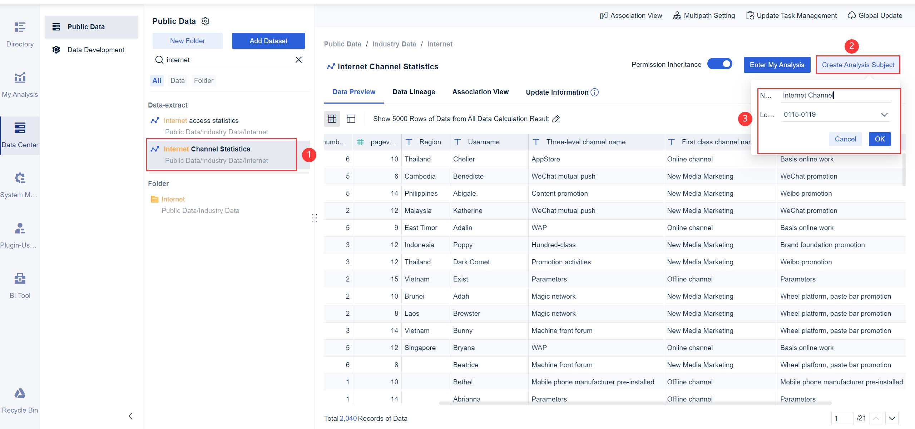915x429 pixels.
Task: Clear the internet search text
Action: (x=298, y=60)
